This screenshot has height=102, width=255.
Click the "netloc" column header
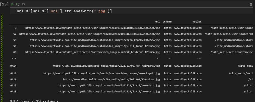click(197, 22)
